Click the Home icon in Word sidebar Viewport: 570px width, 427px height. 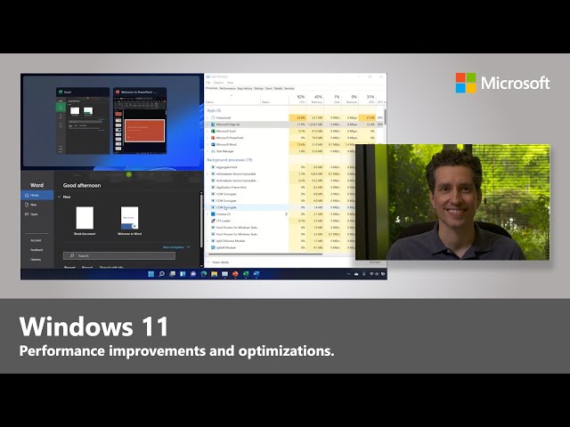click(27, 196)
